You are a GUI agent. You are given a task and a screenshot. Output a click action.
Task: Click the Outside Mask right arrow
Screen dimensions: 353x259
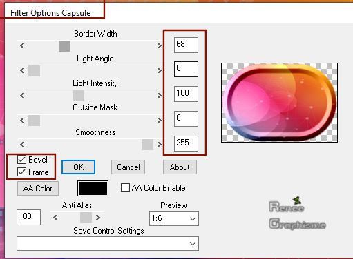[x=160, y=120]
